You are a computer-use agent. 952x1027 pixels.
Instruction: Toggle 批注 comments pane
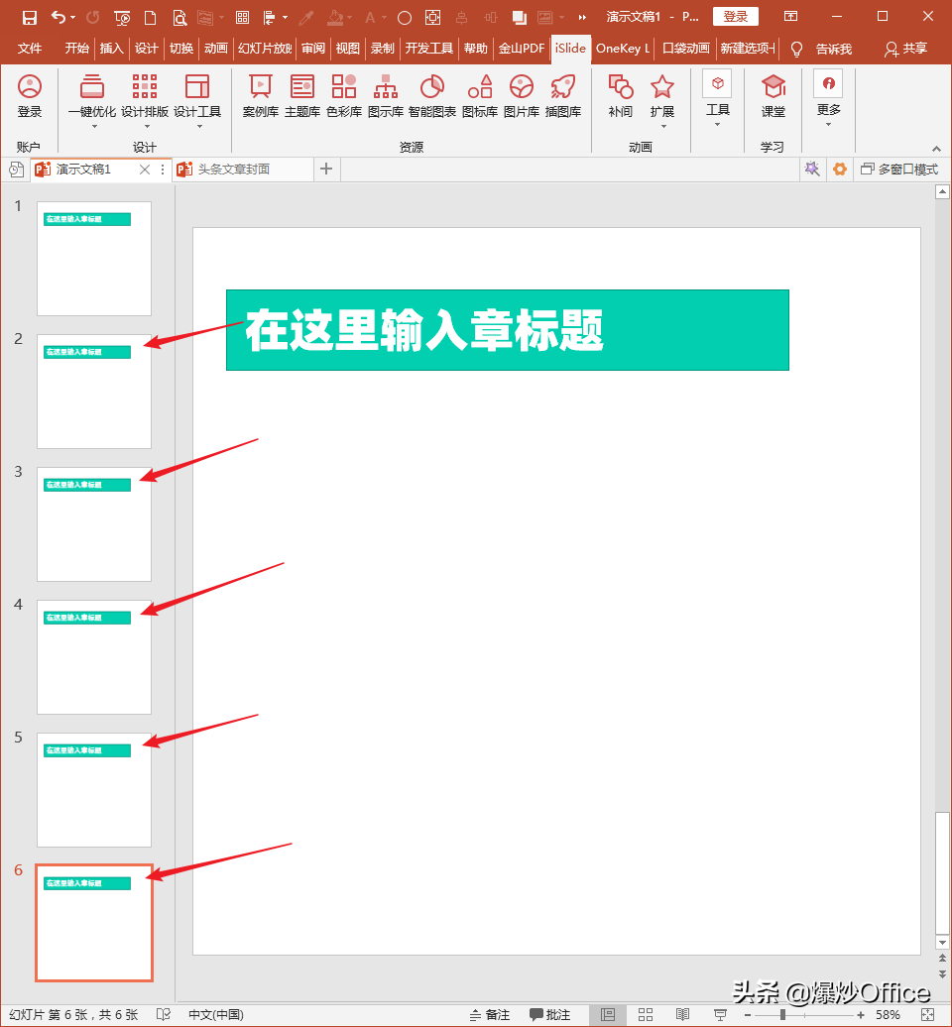pyautogui.click(x=549, y=1014)
